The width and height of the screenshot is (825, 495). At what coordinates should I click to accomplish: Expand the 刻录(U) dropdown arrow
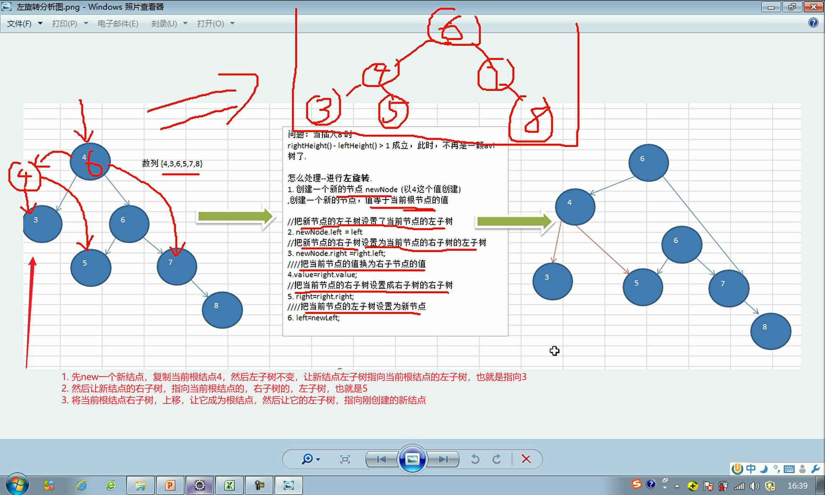pyautogui.click(x=185, y=24)
